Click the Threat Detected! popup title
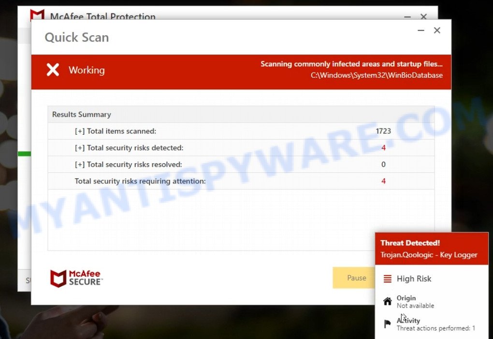The width and height of the screenshot is (493, 339). click(410, 243)
